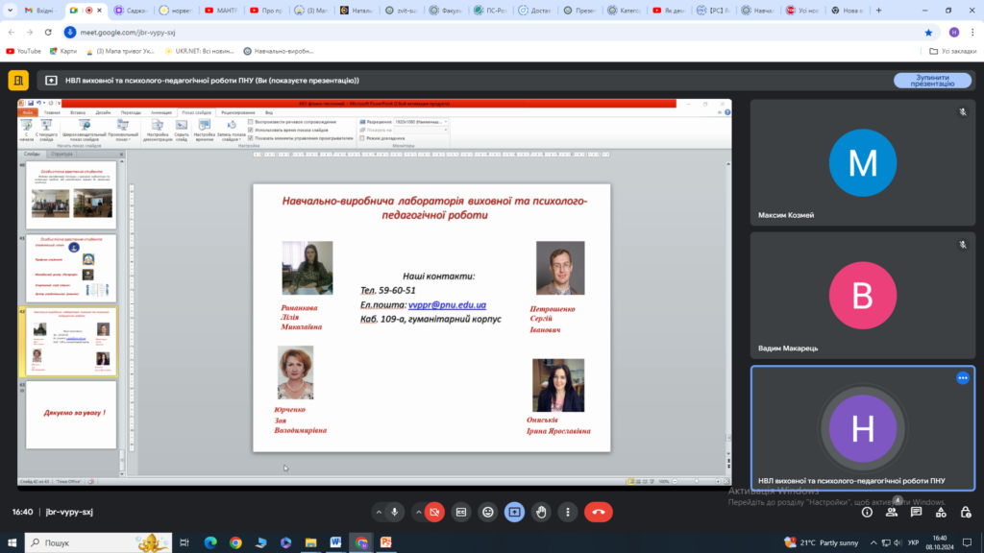
Task: Expand audio settings arrow beside microphone
Action: point(379,513)
